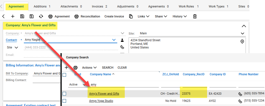Viewport: 265px width, 106px height.
Task: Click the company name filter containing amy
Action: (124, 84)
